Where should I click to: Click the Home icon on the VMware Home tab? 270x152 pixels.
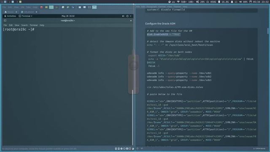click(5, 12)
